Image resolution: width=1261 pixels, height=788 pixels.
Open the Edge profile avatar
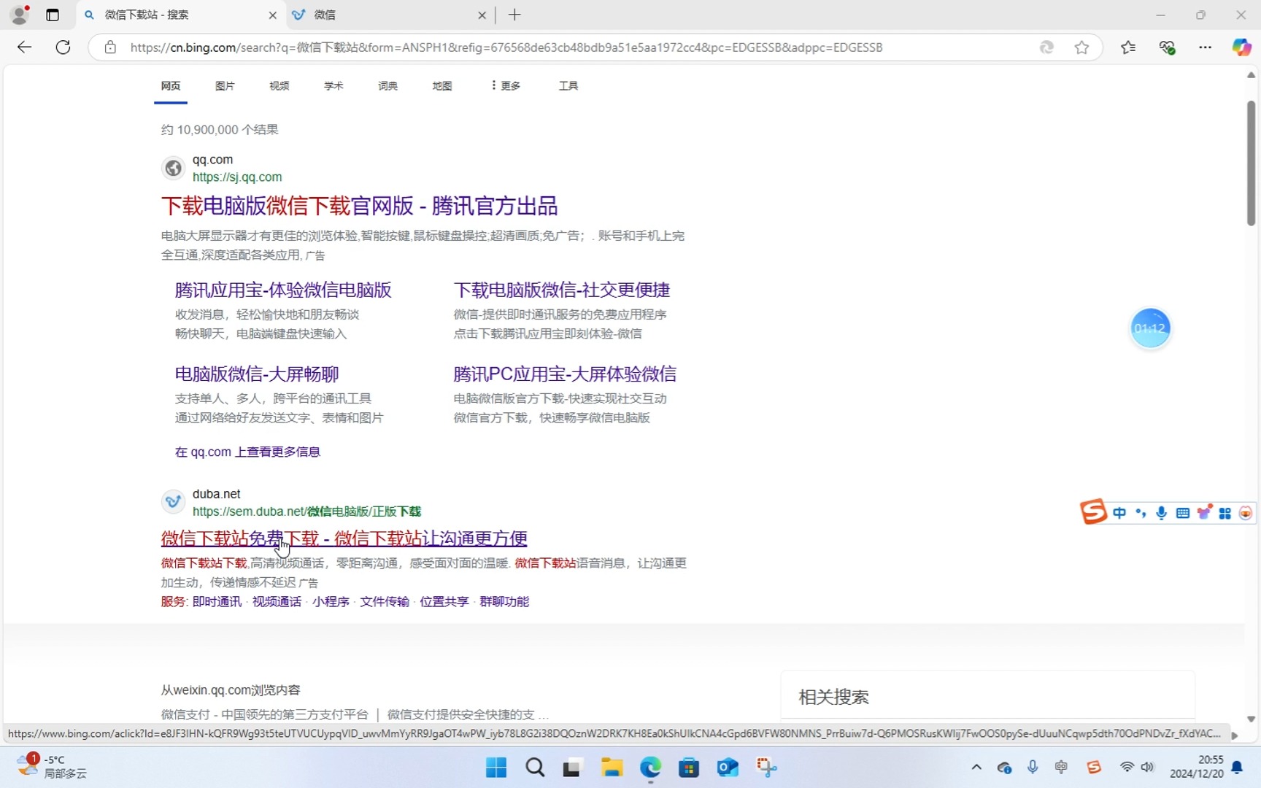pyautogui.click(x=20, y=15)
